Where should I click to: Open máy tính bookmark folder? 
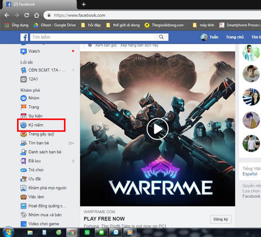(x=204, y=25)
